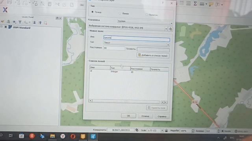Click the Имя column header in field list
The height and width of the screenshot is (141, 252).
tap(100, 67)
